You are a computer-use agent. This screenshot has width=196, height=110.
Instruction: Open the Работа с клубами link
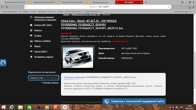click(43, 41)
